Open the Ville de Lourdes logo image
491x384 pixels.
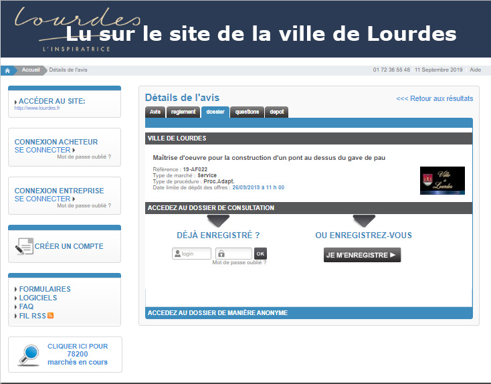441,181
